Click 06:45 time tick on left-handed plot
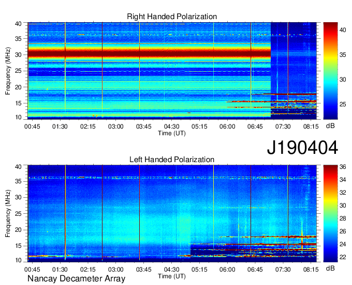The image size is (352, 285). point(255,270)
